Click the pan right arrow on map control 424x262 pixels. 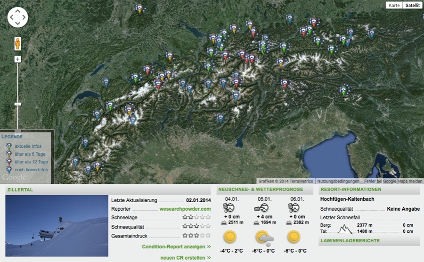pos(24,17)
